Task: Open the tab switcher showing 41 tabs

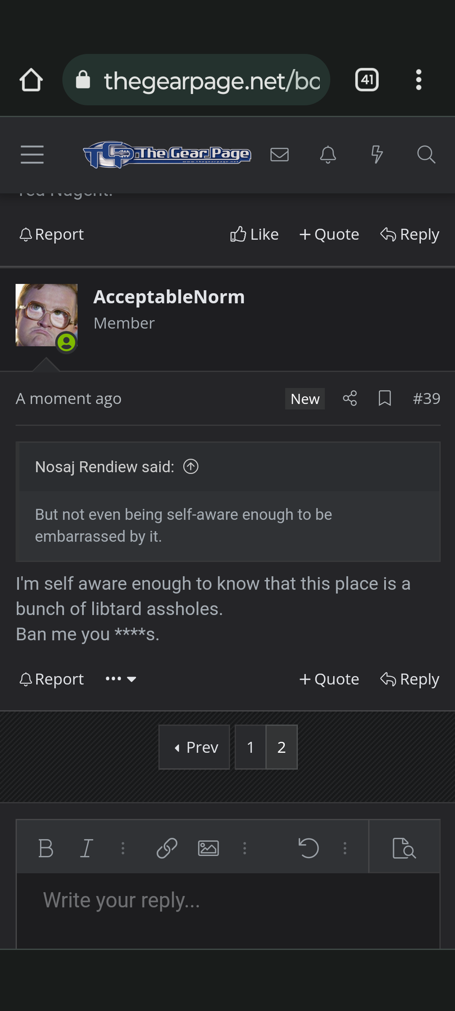Action: pos(367,80)
